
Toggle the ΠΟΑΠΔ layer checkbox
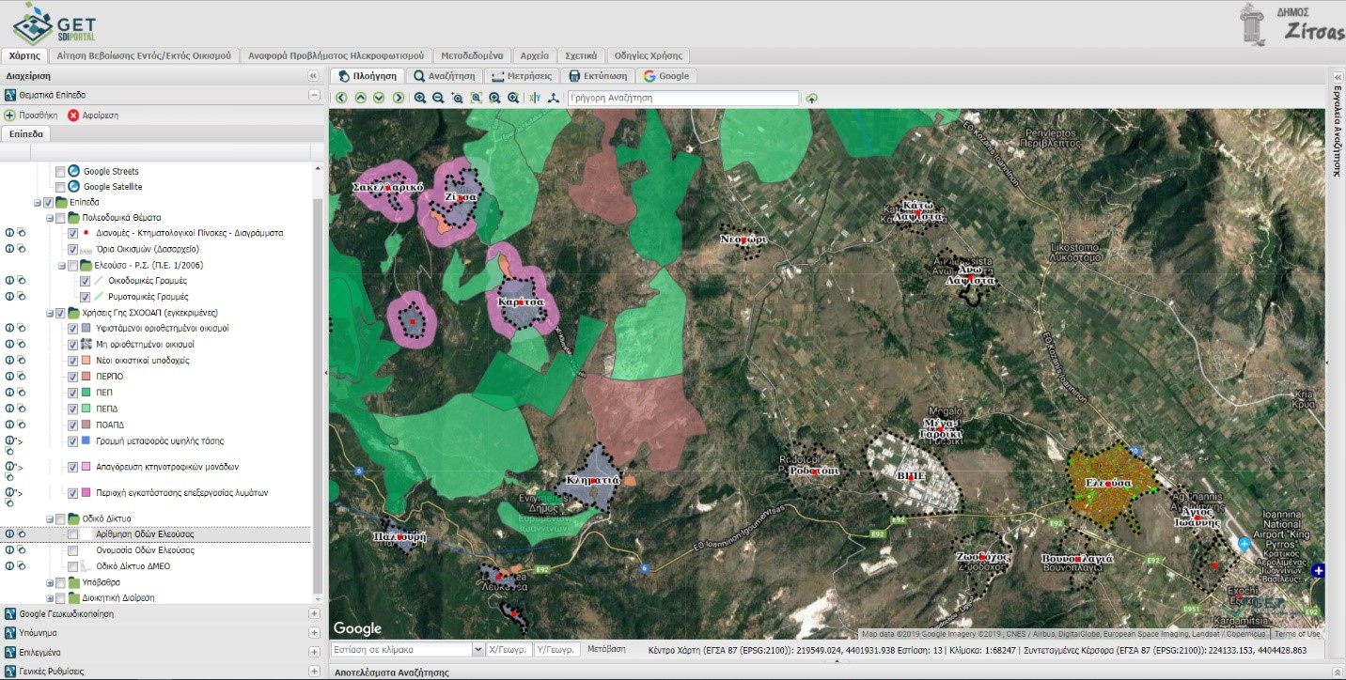coord(72,425)
